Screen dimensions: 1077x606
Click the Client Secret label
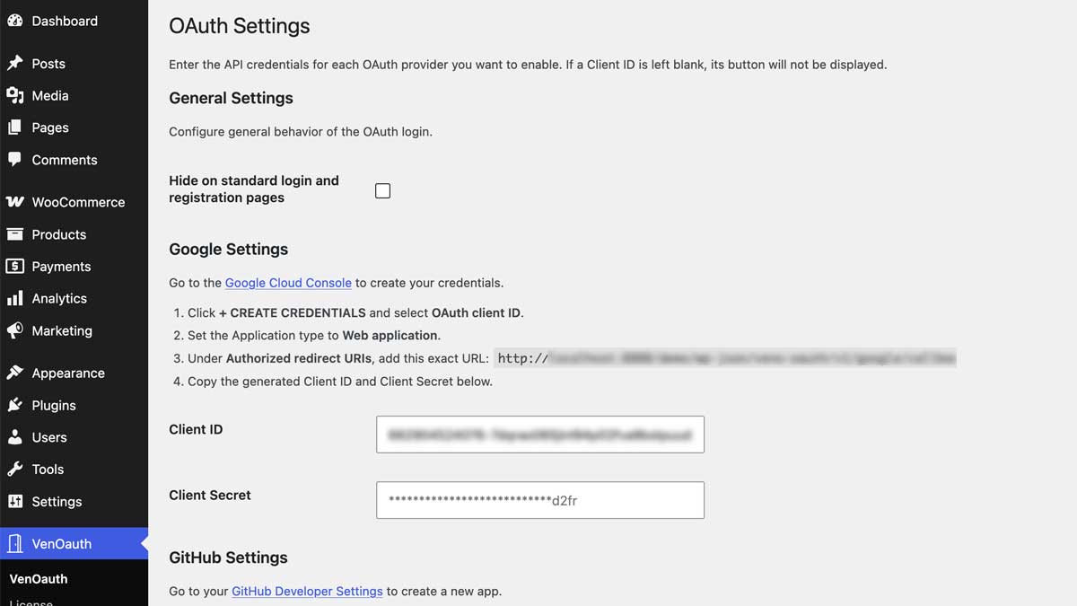click(210, 495)
